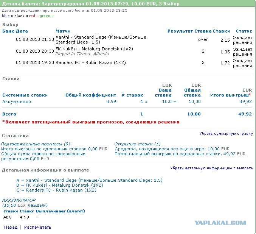Print ticket using 'Распечатать' link
This screenshot has height=234, width=256.
(37, 227)
